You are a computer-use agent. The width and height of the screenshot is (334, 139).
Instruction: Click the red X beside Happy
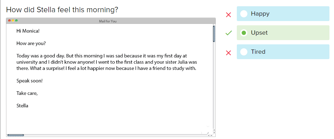pos(228,15)
